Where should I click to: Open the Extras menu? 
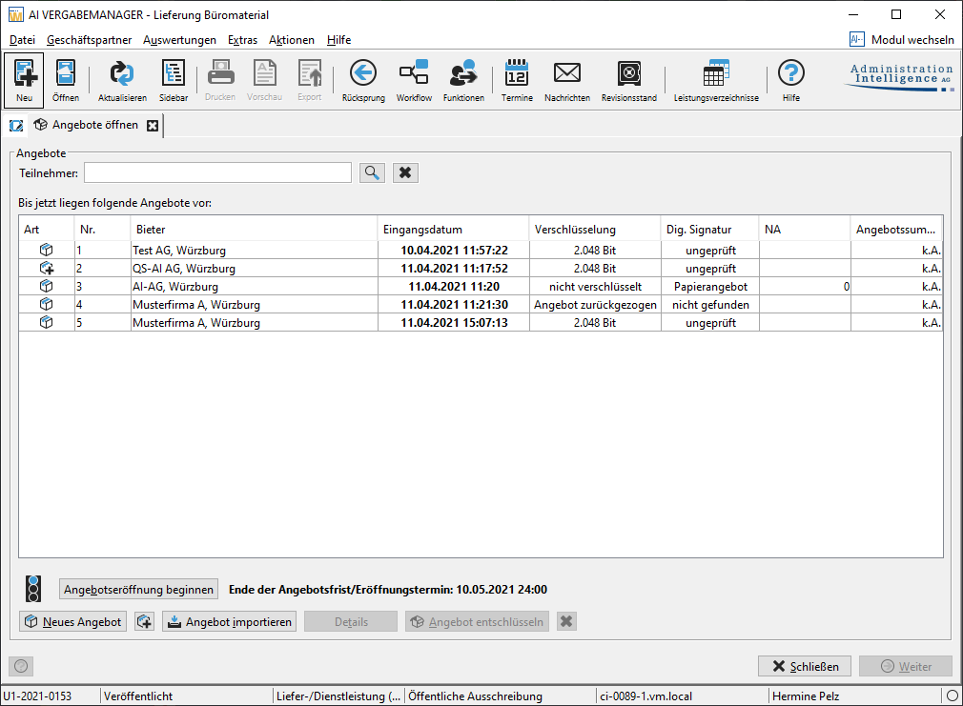point(242,40)
